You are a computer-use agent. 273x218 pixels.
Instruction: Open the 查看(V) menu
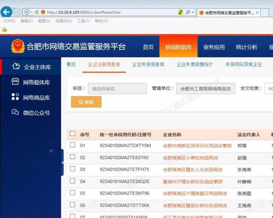pyautogui.click(x=44, y=21)
